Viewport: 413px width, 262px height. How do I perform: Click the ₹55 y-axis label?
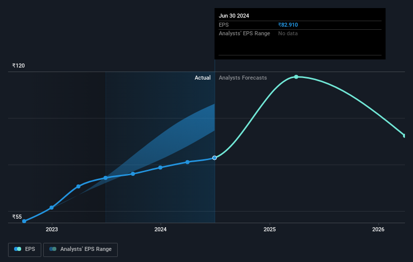(x=17, y=217)
